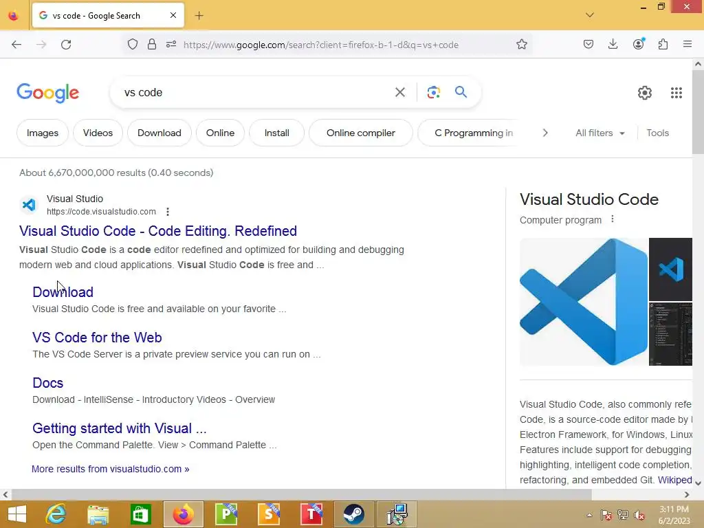Open the Firefox hamburger application menu
Screen dimensions: 704x528
[687, 44]
